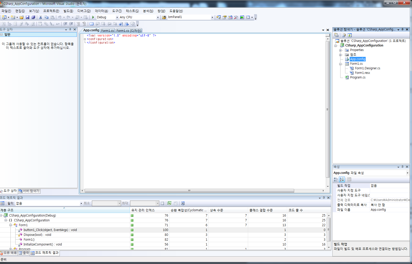Viewport: 412px width, 264px height.
Task: Start debugging with the green play icon
Action: (x=93, y=17)
